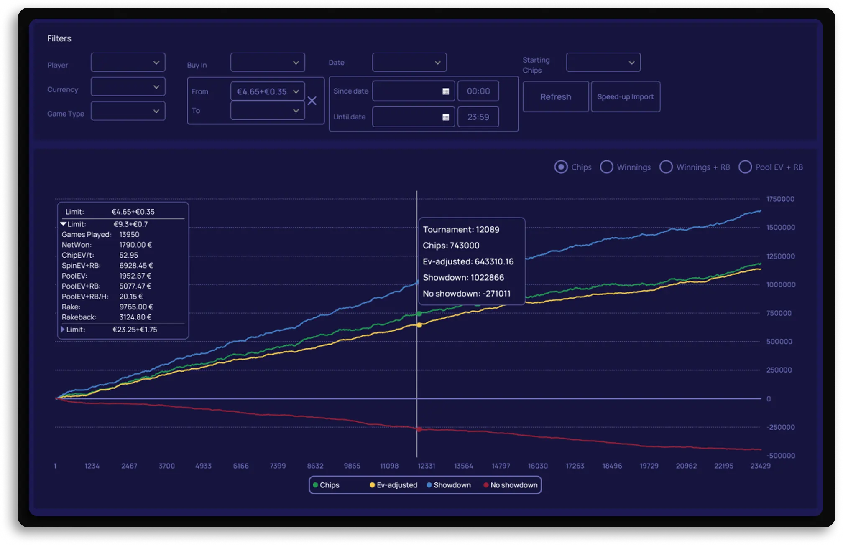Image resolution: width=843 pixels, height=545 pixels.
Task: Collapse the €9.3+€0.7 limit section
Action: point(64,224)
